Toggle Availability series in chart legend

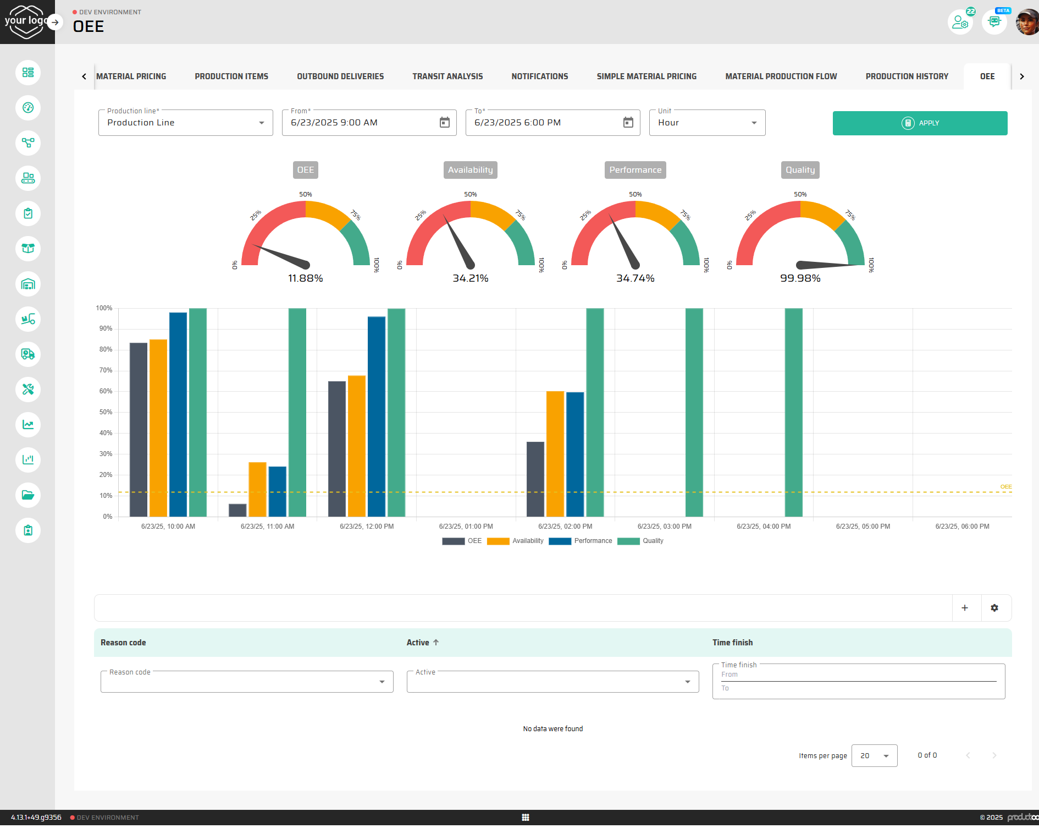point(515,541)
